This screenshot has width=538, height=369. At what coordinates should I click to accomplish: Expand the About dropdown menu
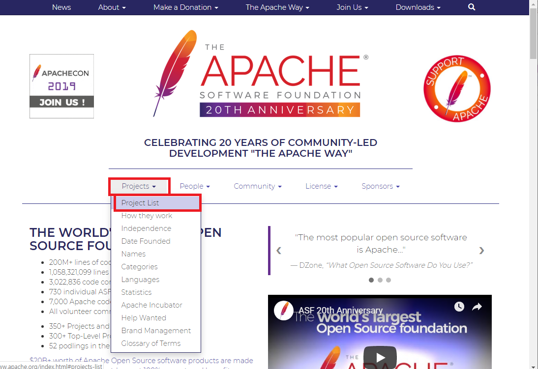(x=112, y=7)
